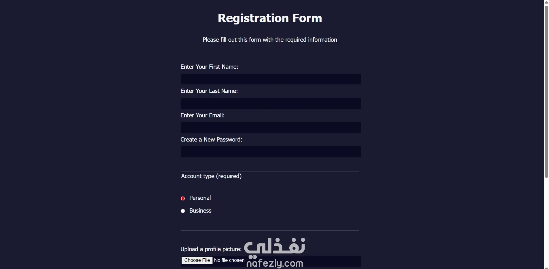The height and width of the screenshot is (269, 549).
Task: Click the "Business" option text label
Action: pyautogui.click(x=200, y=211)
